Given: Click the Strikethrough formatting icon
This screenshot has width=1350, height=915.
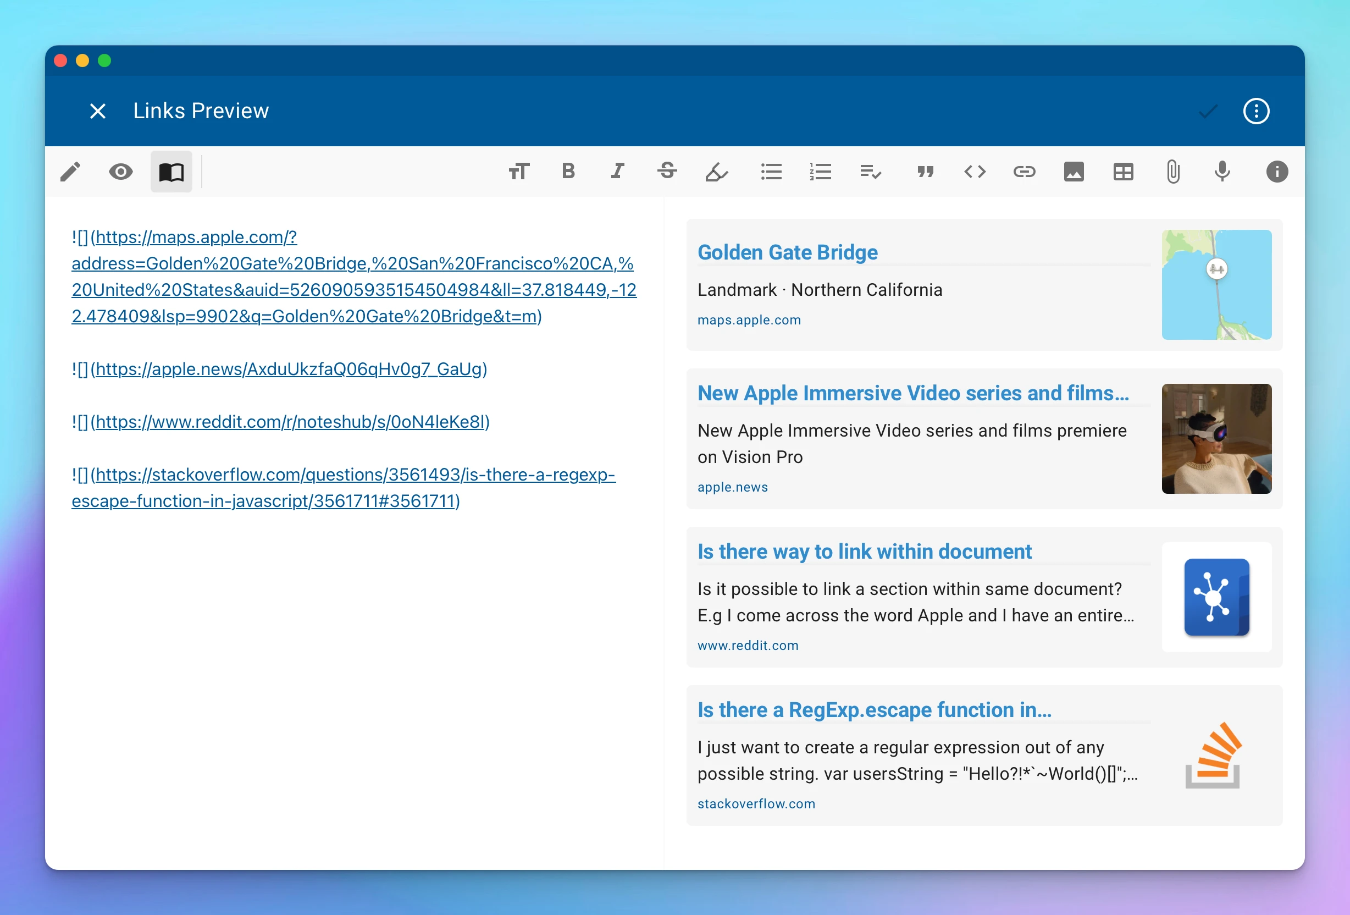Looking at the screenshot, I should point(667,172).
